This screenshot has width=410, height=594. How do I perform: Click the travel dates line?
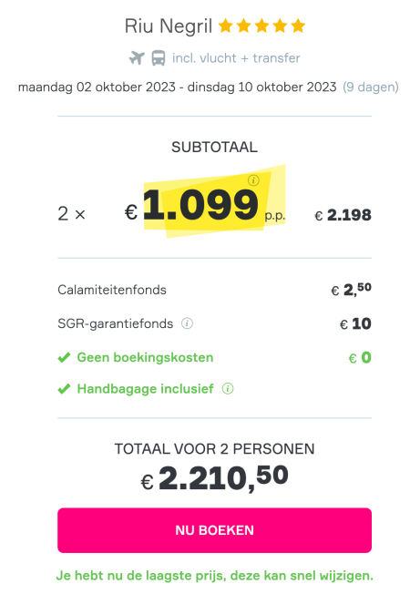(x=178, y=87)
